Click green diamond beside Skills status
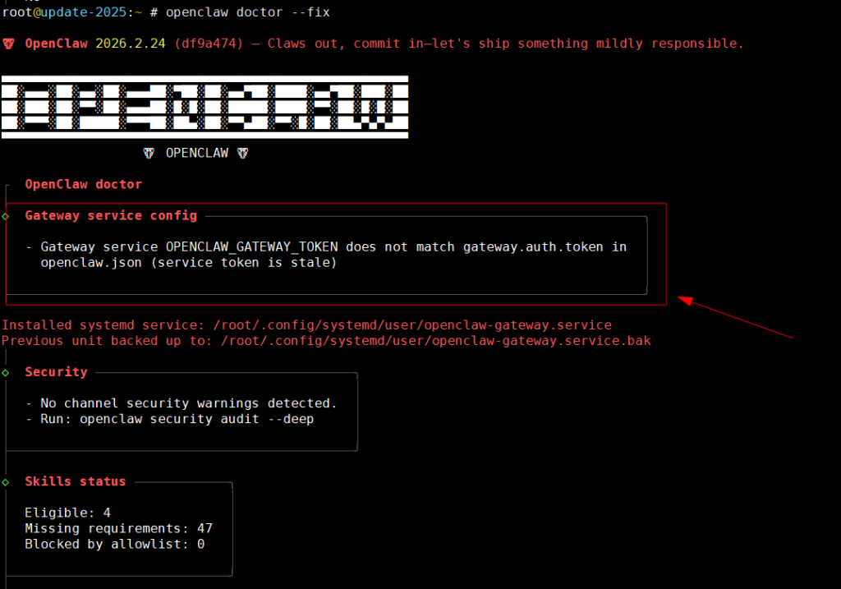Screen dimensions: 841x589 coord(6,481)
